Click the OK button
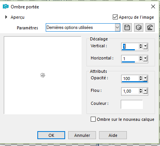 (x=51, y=135)
